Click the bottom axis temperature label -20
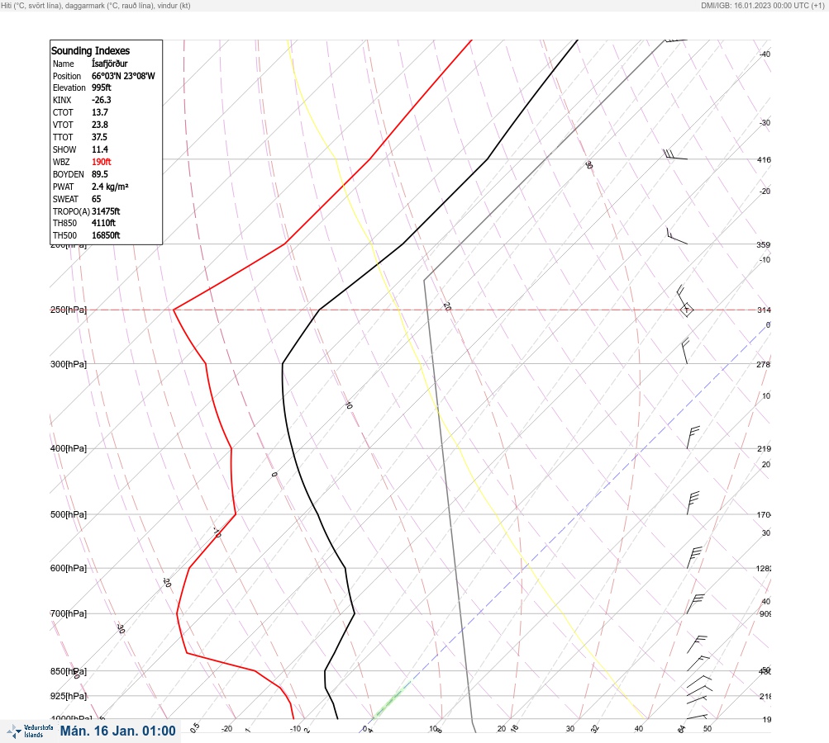The width and height of the screenshot is (829, 743). (x=226, y=729)
